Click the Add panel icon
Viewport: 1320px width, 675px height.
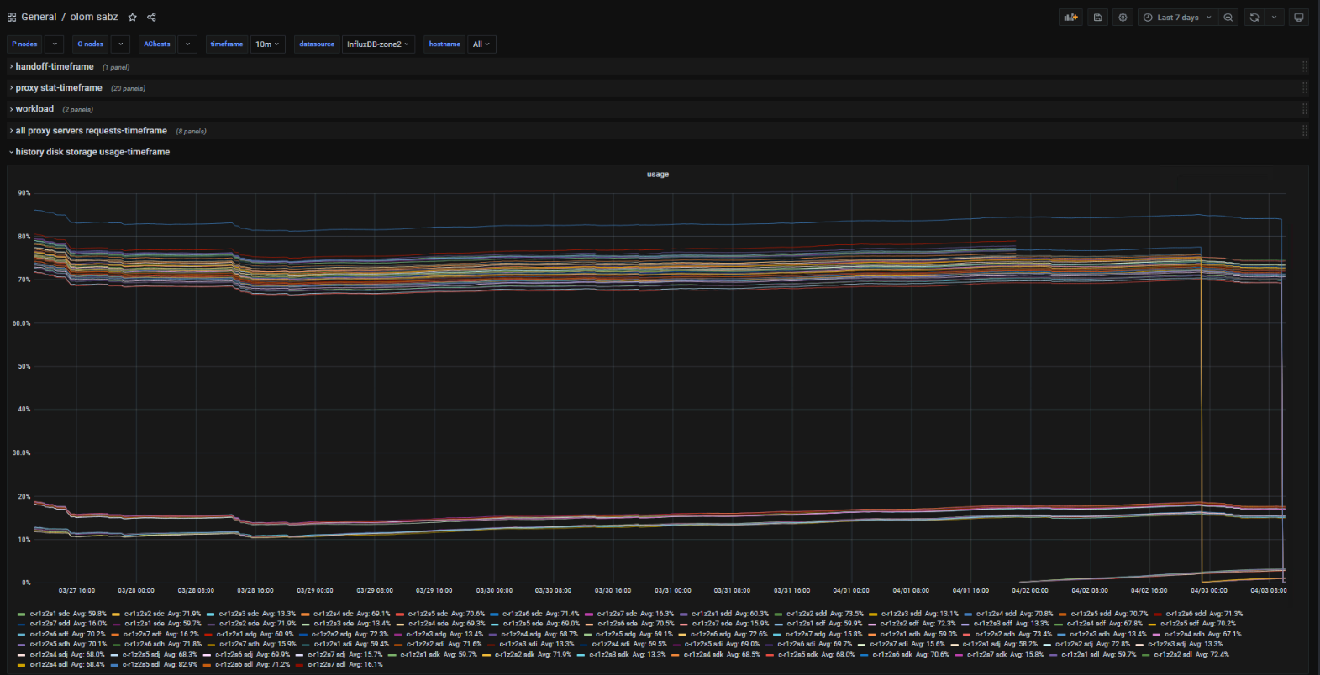(x=1070, y=18)
